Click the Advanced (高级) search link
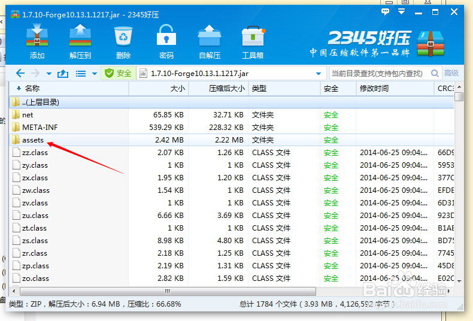This screenshot has width=473, height=321. [451, 73]
